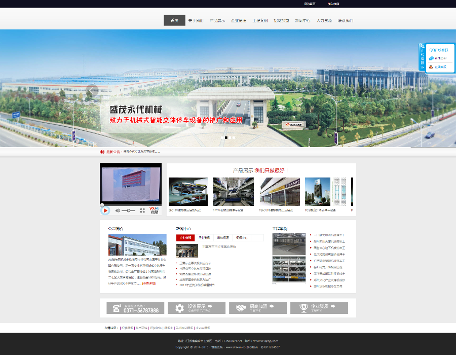Open the first friendly link in the footer
Viewport: 456px width, 355px height.
tap(127, 328)
